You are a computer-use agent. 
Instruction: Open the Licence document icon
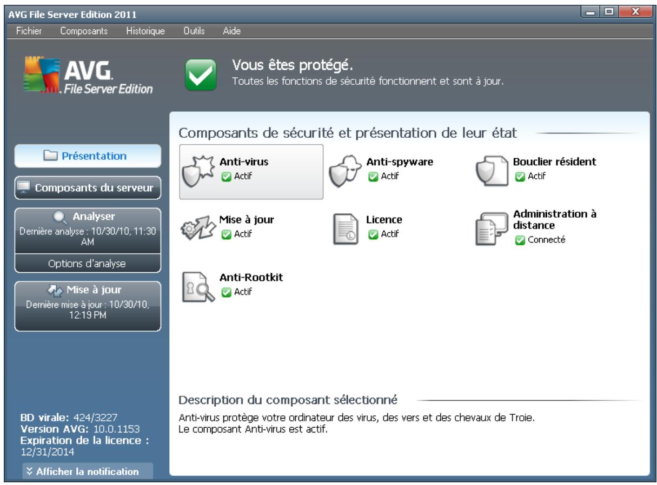click(x=347, y=231)
